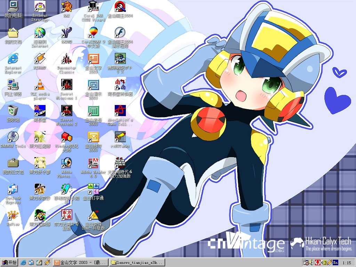The width and height of the screenshot is (356, 267).
Task: Open 南极星 desktop shortcut
Action: 40,114
